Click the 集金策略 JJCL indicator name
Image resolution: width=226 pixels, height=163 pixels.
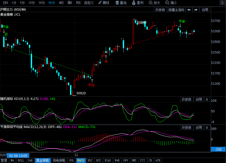(x=10, y=15)
